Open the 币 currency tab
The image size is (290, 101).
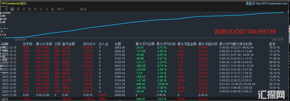41,9
